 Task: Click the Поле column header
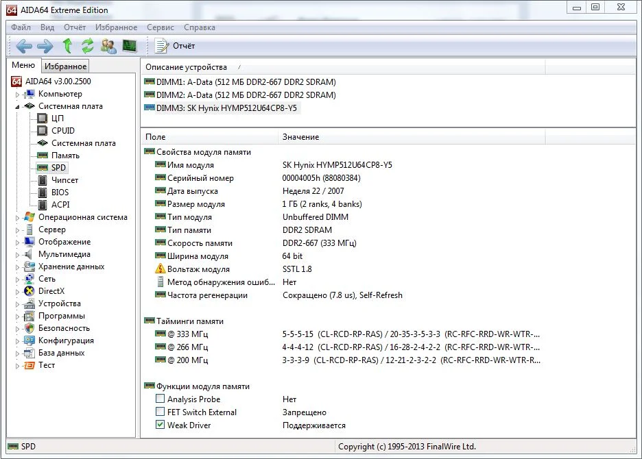[x=156, y=137]
